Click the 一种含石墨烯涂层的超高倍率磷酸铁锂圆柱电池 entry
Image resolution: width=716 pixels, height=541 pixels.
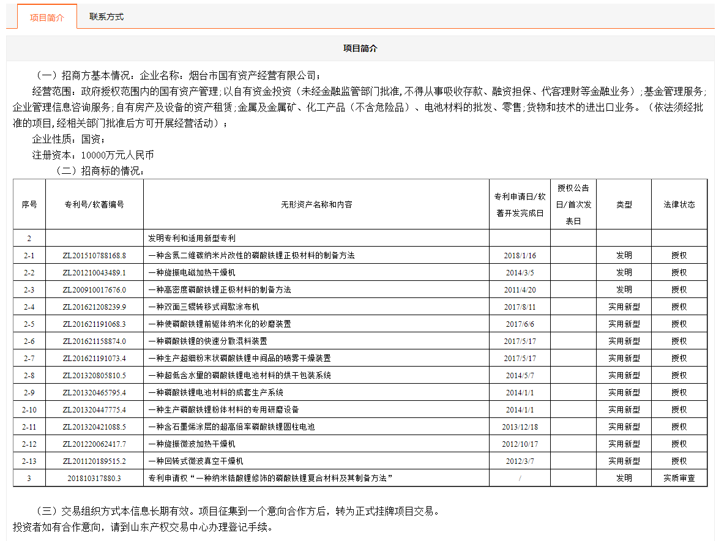tap(231, 427)
